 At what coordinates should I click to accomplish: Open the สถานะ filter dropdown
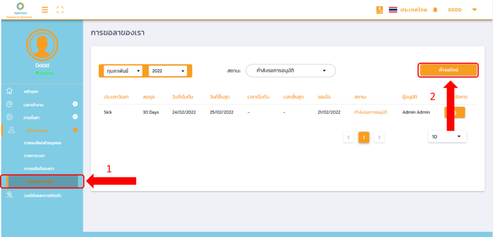click(x=290, y=71)
